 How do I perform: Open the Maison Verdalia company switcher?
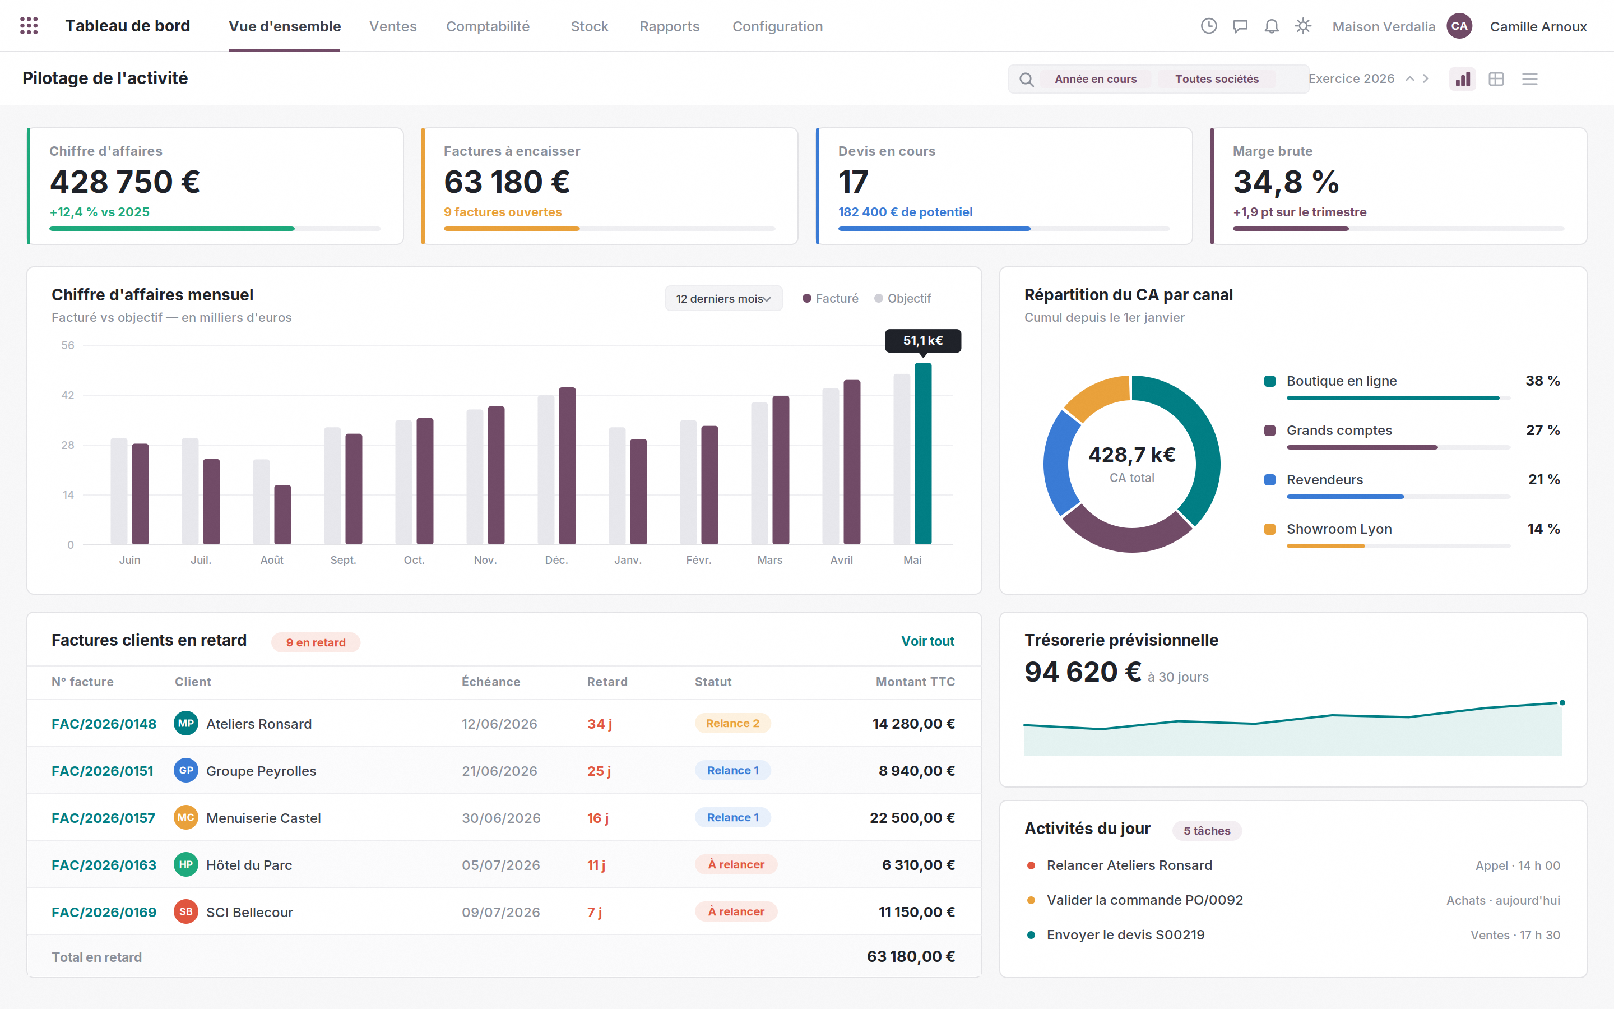[x=1383, y=27]
